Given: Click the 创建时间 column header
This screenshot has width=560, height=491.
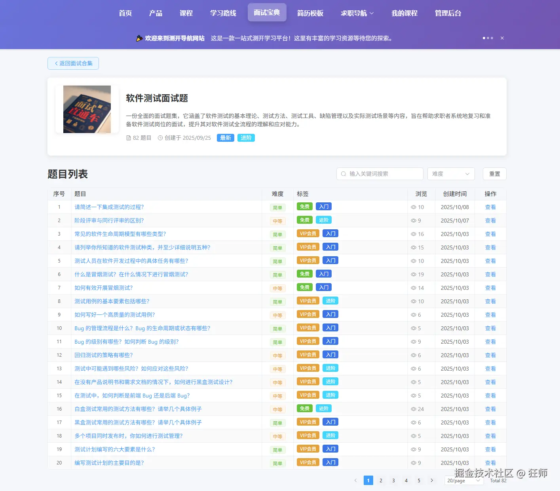Looking at the screenshot, I should [x=455, y=194].
